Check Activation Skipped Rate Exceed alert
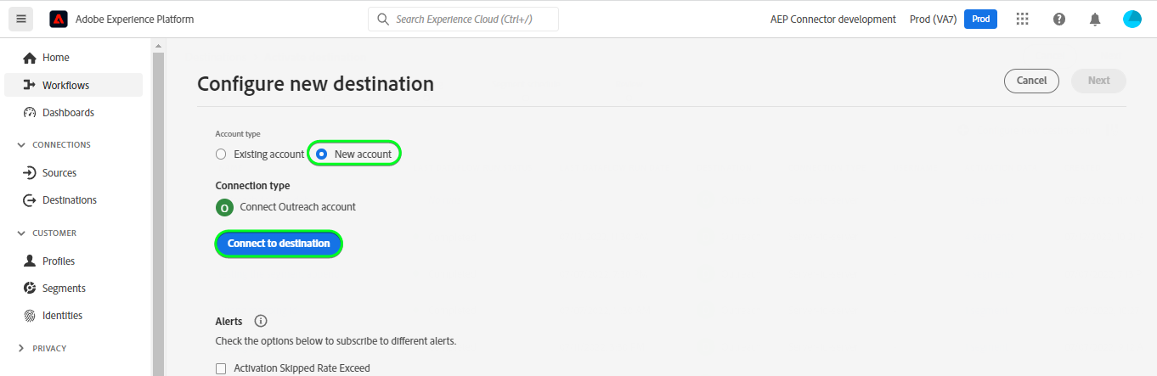 [x=221, y=368]
